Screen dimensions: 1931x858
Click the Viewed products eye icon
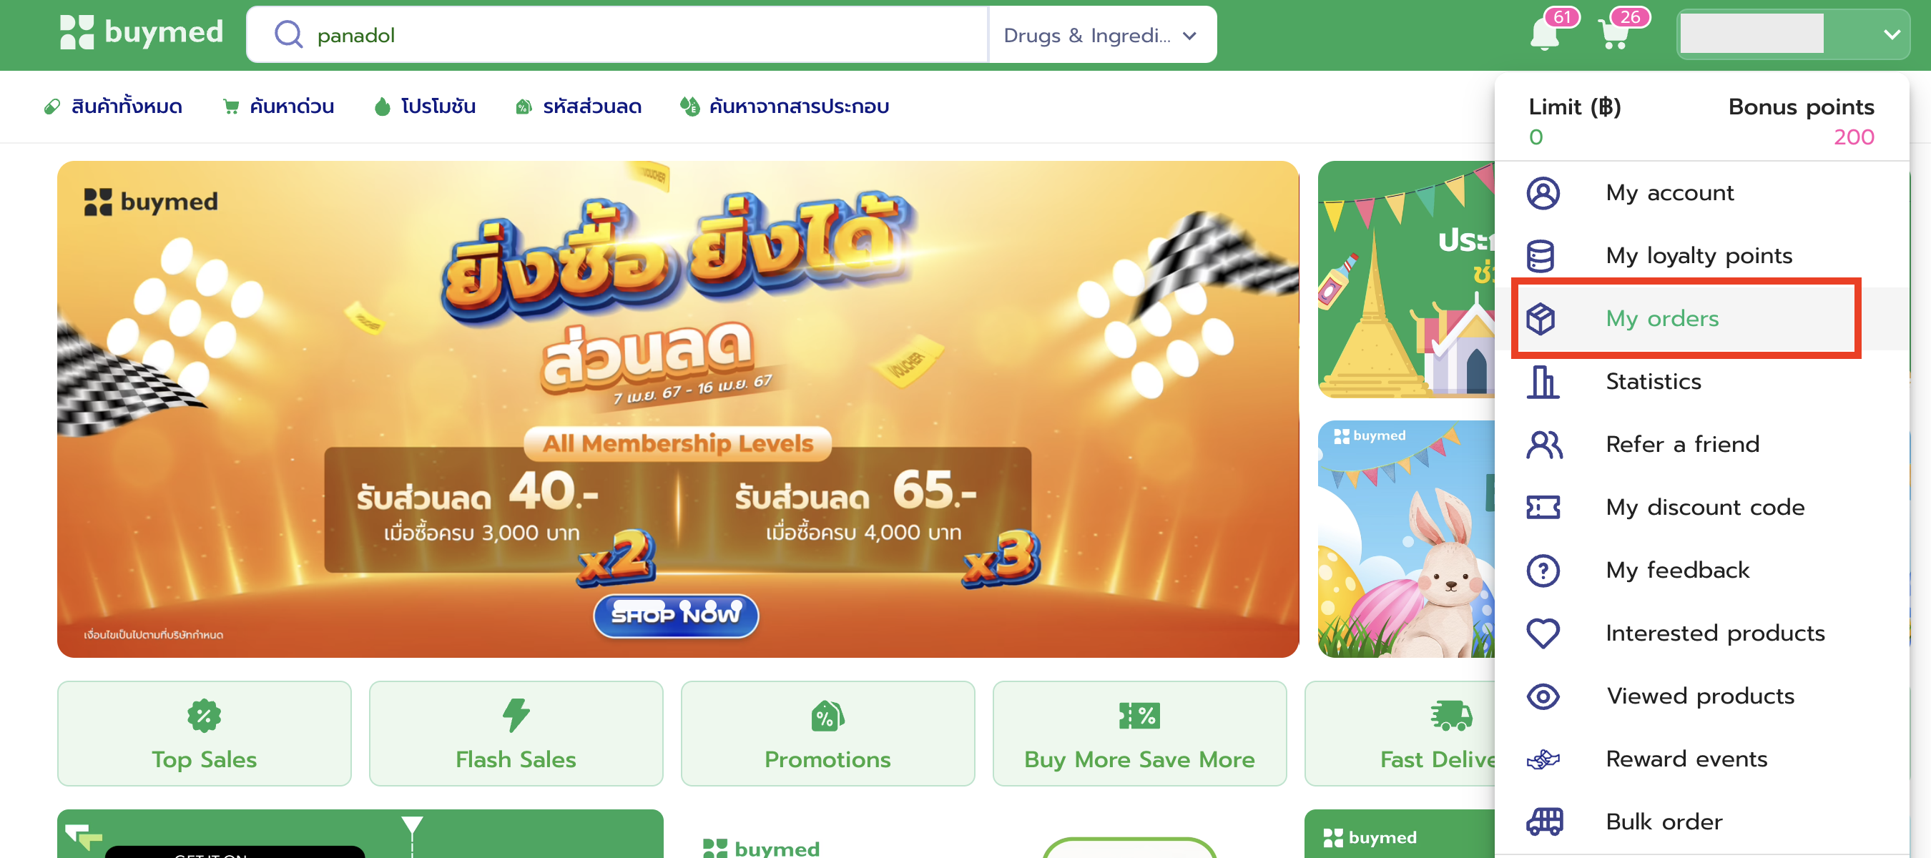click(1543, 696)
